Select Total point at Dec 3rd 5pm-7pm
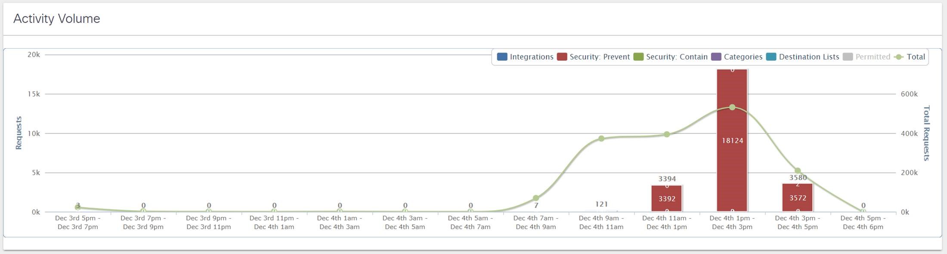 [78, 207]
